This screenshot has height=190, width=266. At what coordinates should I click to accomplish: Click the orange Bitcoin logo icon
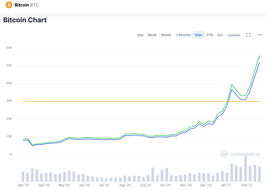point(9,5)
